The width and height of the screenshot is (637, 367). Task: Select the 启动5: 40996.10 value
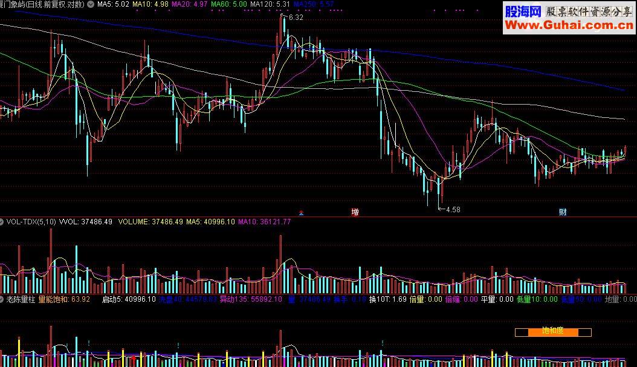coord(129,299)
